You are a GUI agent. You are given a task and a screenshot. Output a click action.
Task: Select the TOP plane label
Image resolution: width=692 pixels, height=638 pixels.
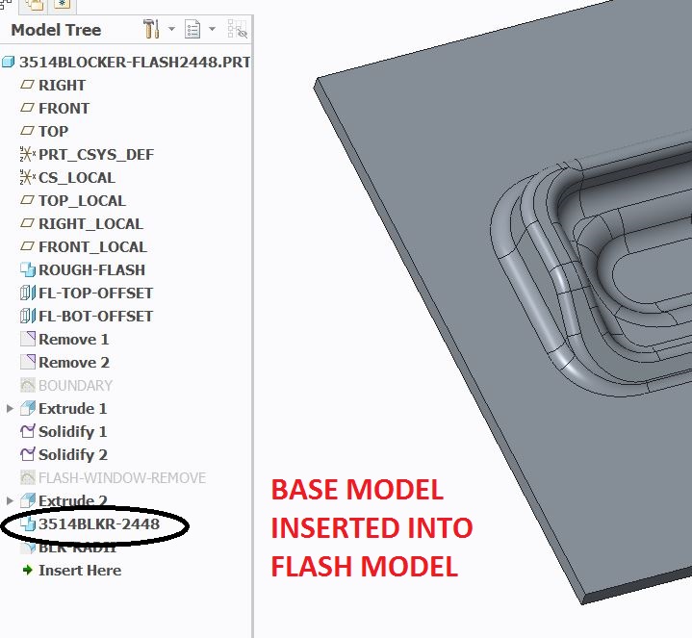[x=53, y=132]
